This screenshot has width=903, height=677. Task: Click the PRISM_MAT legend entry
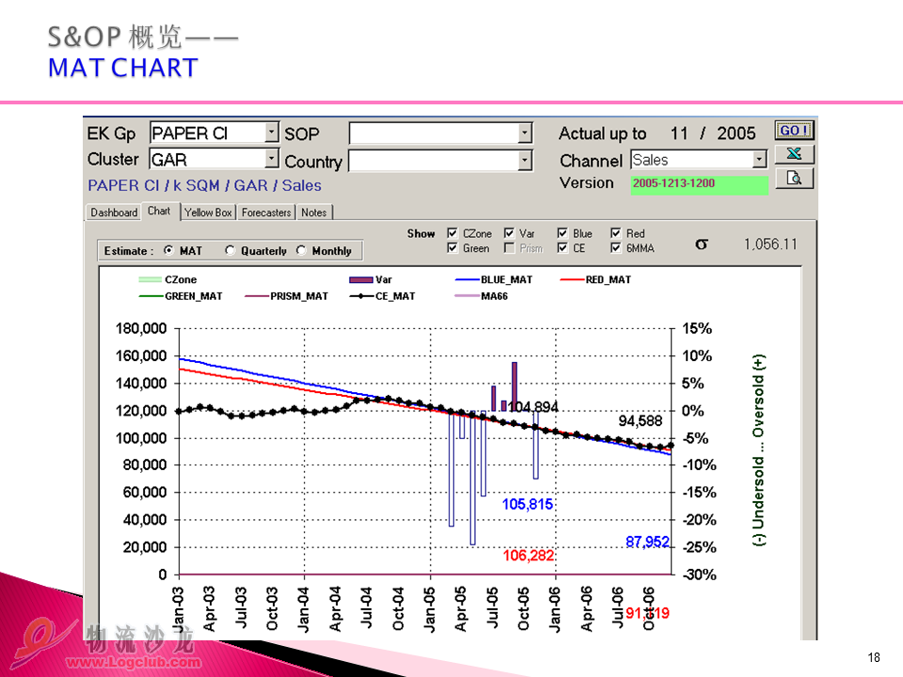(286, 296)
